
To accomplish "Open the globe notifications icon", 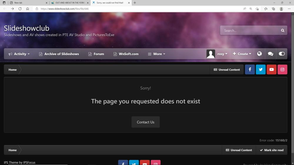I will point(259,54).
